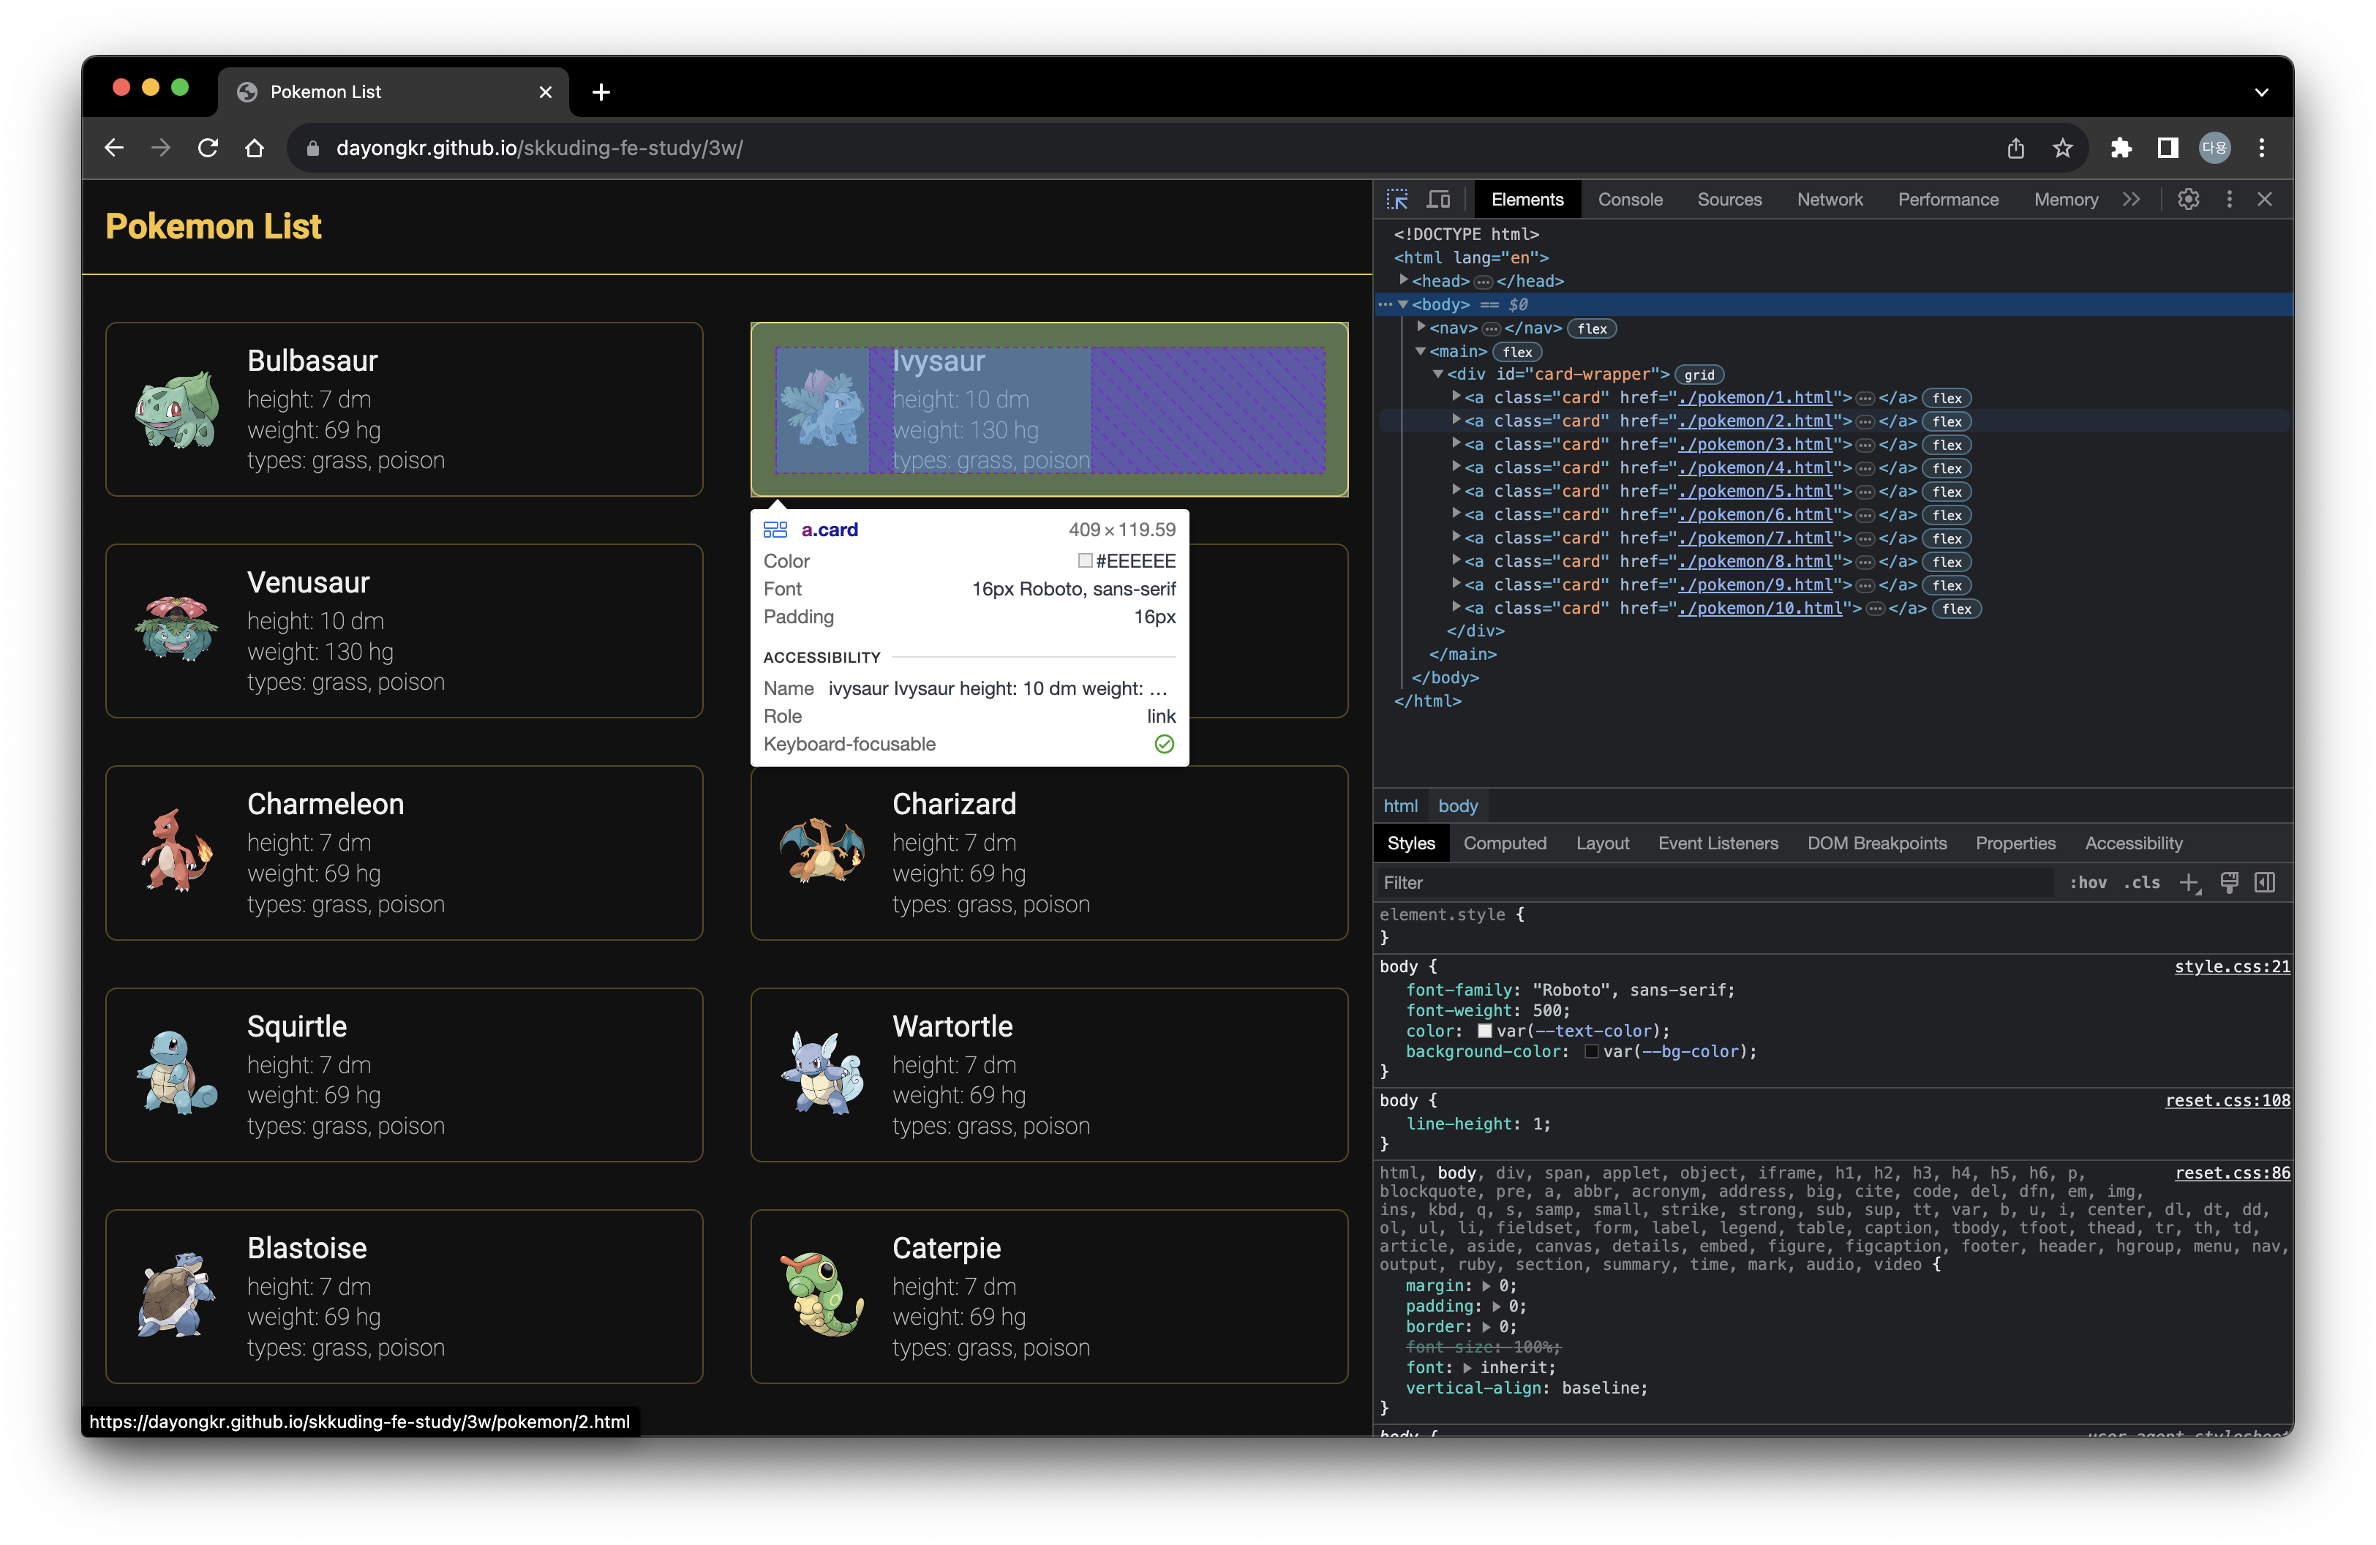Select html in the breadcrumb bar
Image resolution: width=2376 pixels, height=1545 pixels.
click(x=1399, y=805)
